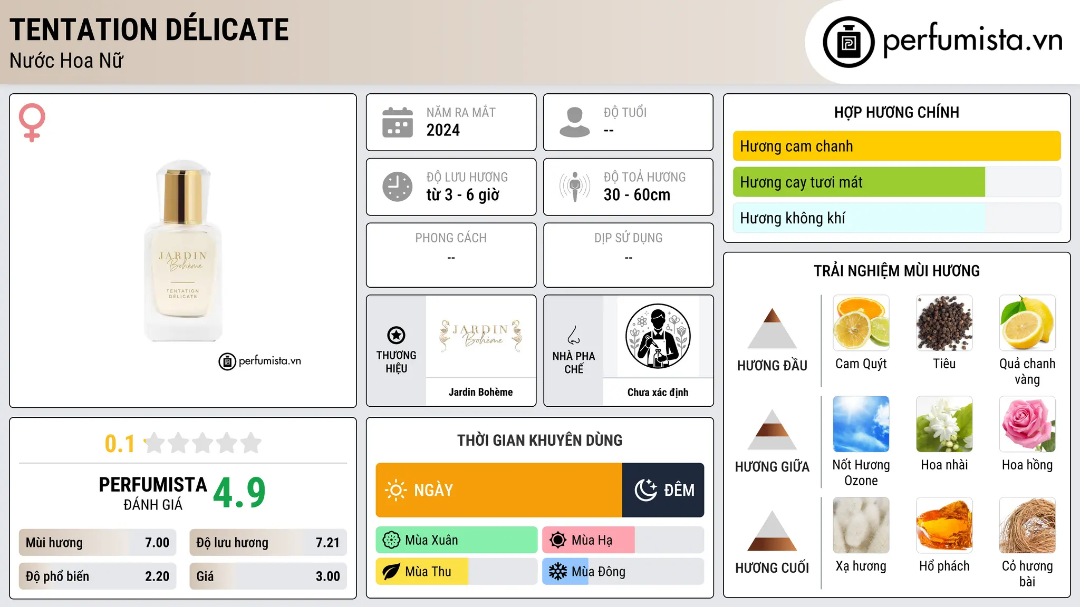1080x607 pixels.
Task: Click the longevity value từ 3 - 6 giờ
Action: pos(462,194)
